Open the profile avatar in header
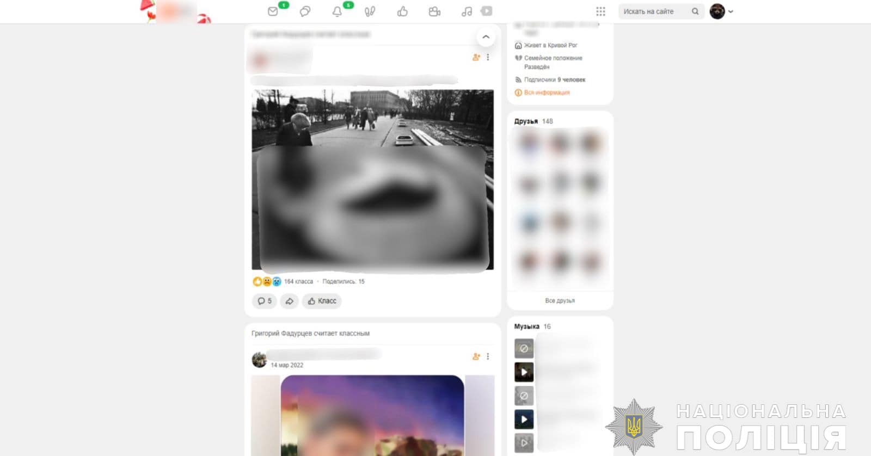Viewport: 871px width, 456px height. [x=717, y=11]
